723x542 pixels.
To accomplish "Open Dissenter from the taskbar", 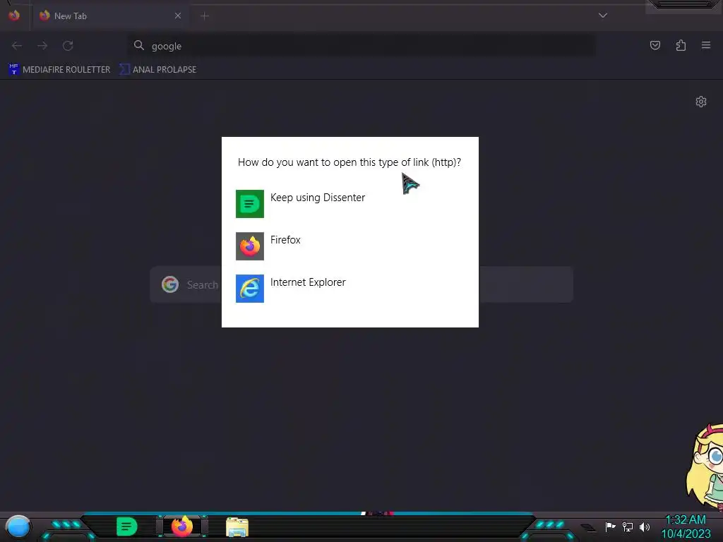I will click(127, 526).
